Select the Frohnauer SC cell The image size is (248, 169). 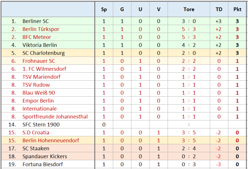pyautogui.click(x=39, y=61)
